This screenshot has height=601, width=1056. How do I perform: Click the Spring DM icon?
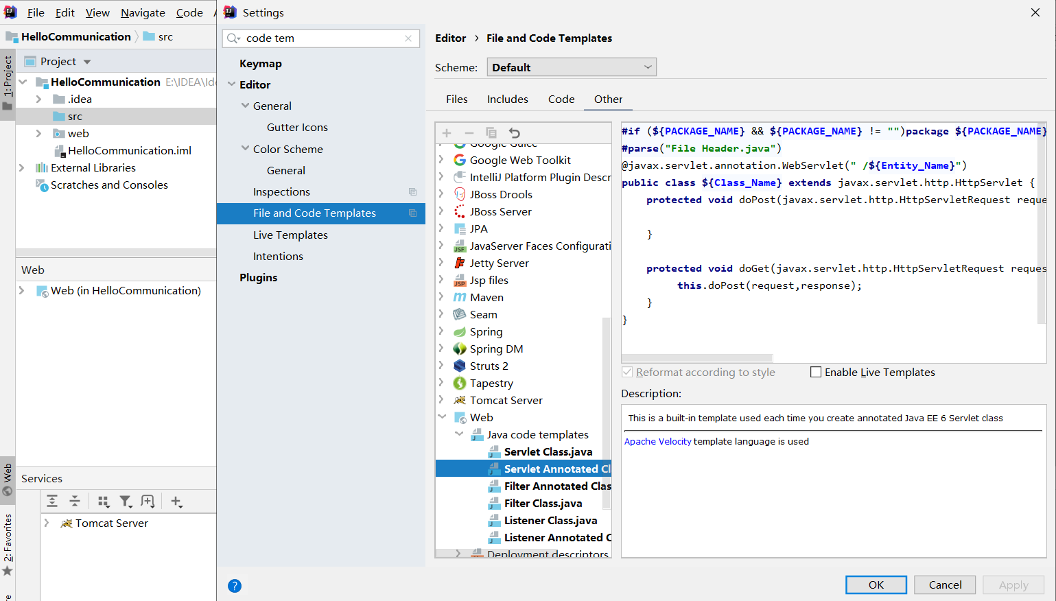[460, 349]
